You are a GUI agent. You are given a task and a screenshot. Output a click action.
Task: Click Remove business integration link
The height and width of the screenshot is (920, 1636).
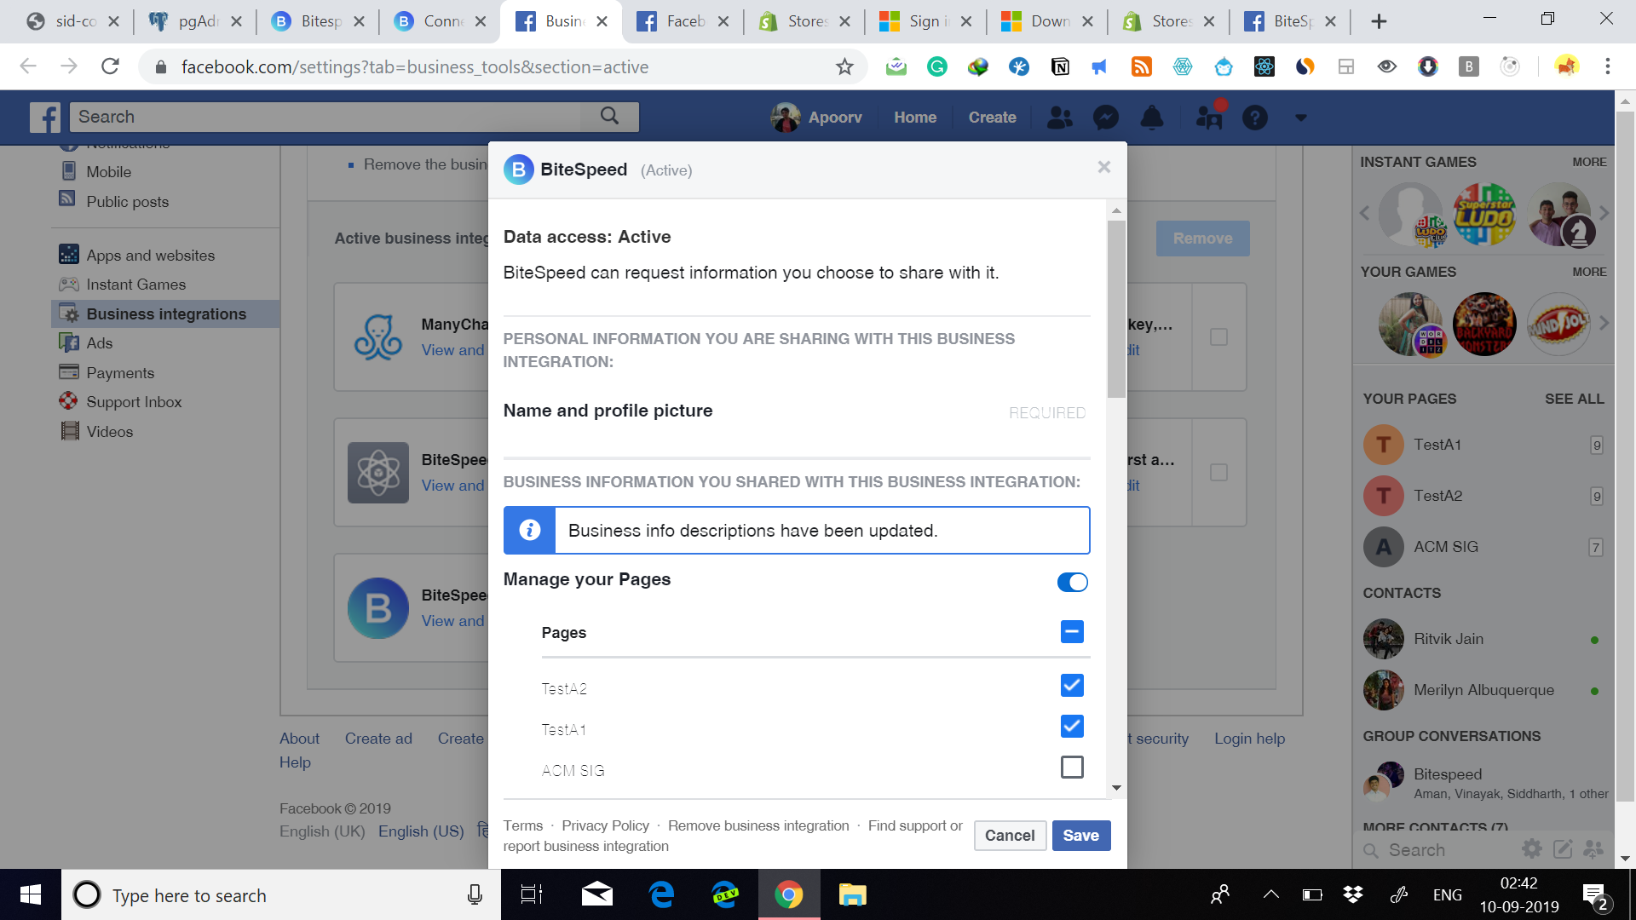coord(758,825)
